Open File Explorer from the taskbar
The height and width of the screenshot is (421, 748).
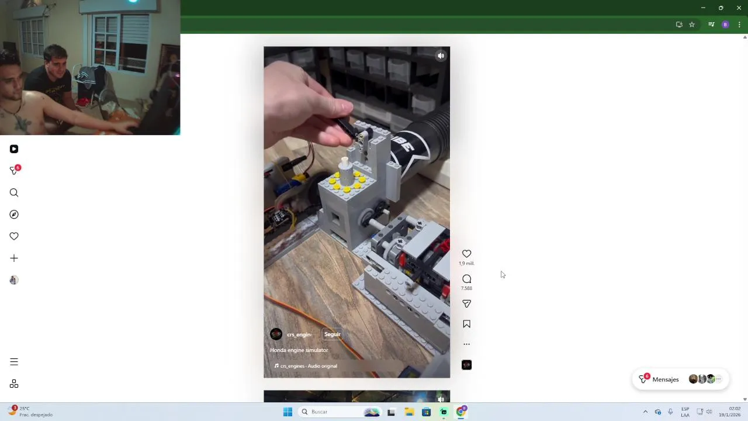409,412
